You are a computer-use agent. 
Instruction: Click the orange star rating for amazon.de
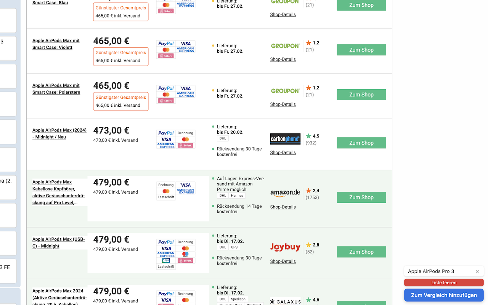[x=308, y=191]
